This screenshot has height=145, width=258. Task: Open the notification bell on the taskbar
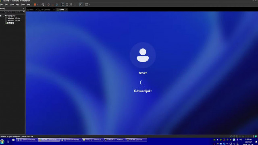coord(256,142)
